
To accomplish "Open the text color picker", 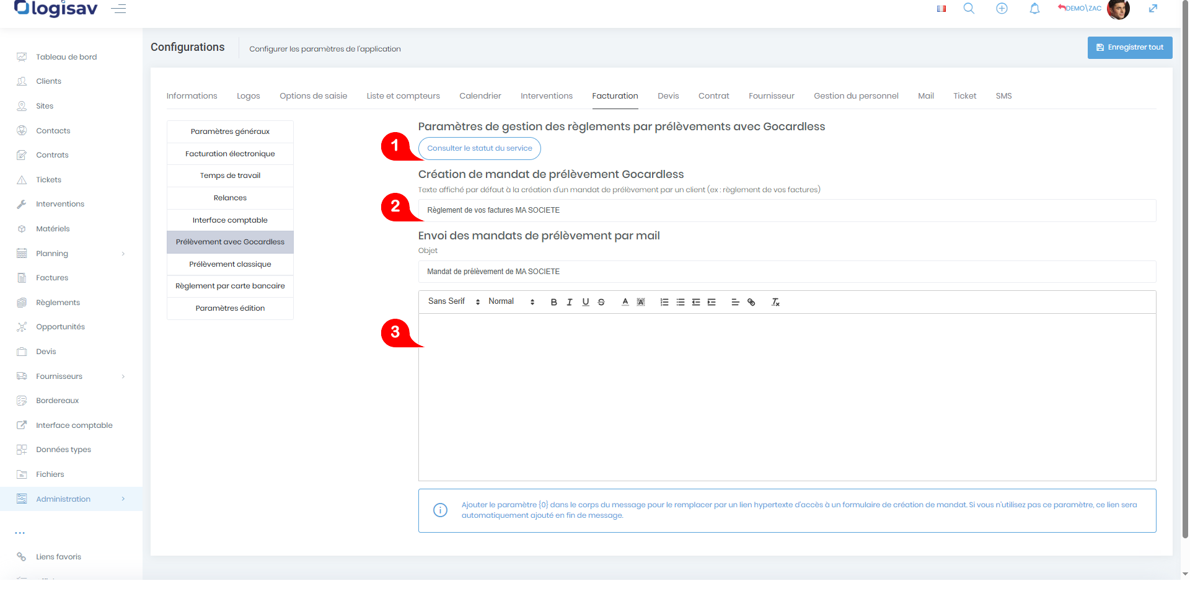I will [625, 302].
